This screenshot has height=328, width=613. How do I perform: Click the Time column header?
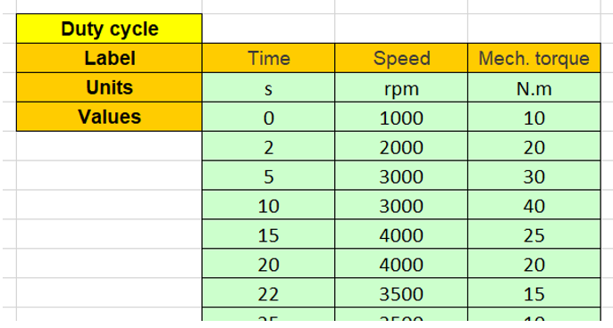click(269, 58)
